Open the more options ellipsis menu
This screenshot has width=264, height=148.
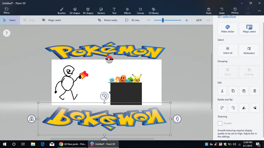point(208,20)
